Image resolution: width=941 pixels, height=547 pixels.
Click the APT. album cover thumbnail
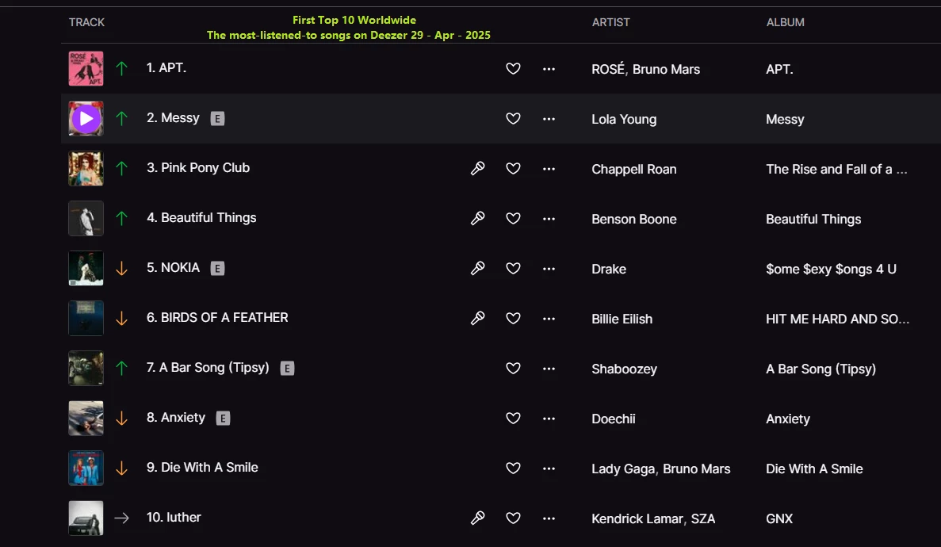(x=86, y=69)
